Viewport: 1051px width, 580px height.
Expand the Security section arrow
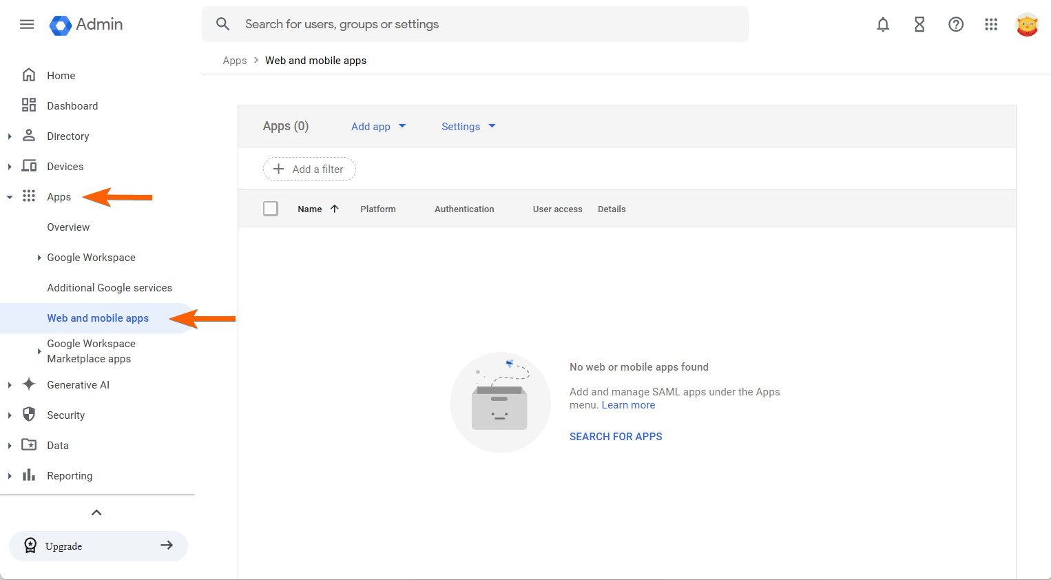pos(10,415)
